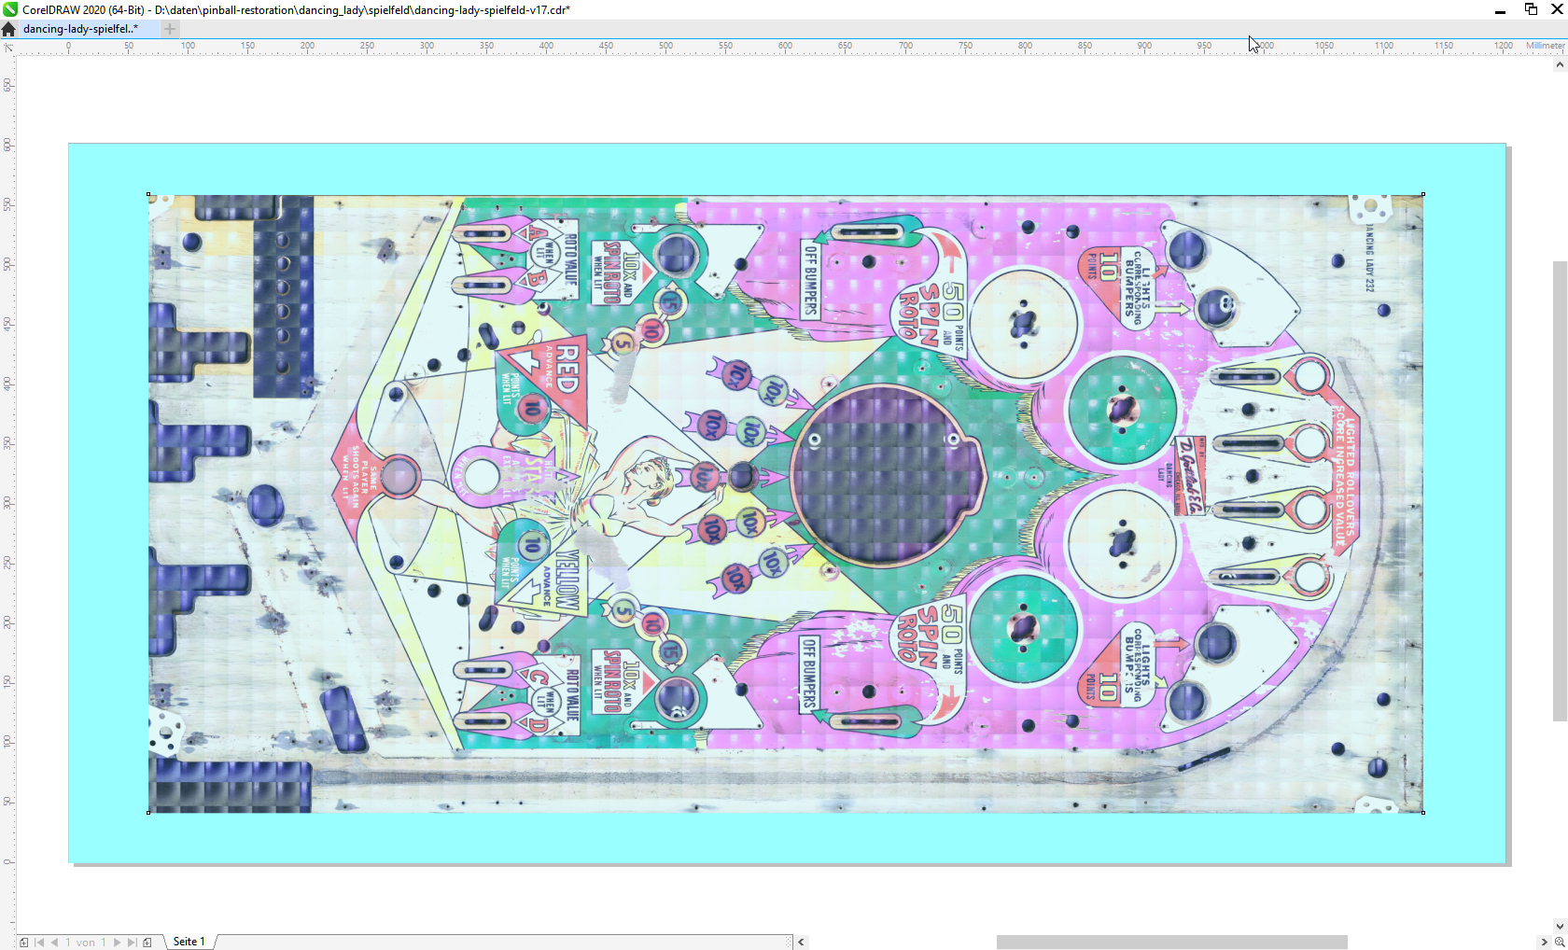Click the horizontal scroll left arrow
Viewport: 1568px width, 950px height.
click(801, 943)
